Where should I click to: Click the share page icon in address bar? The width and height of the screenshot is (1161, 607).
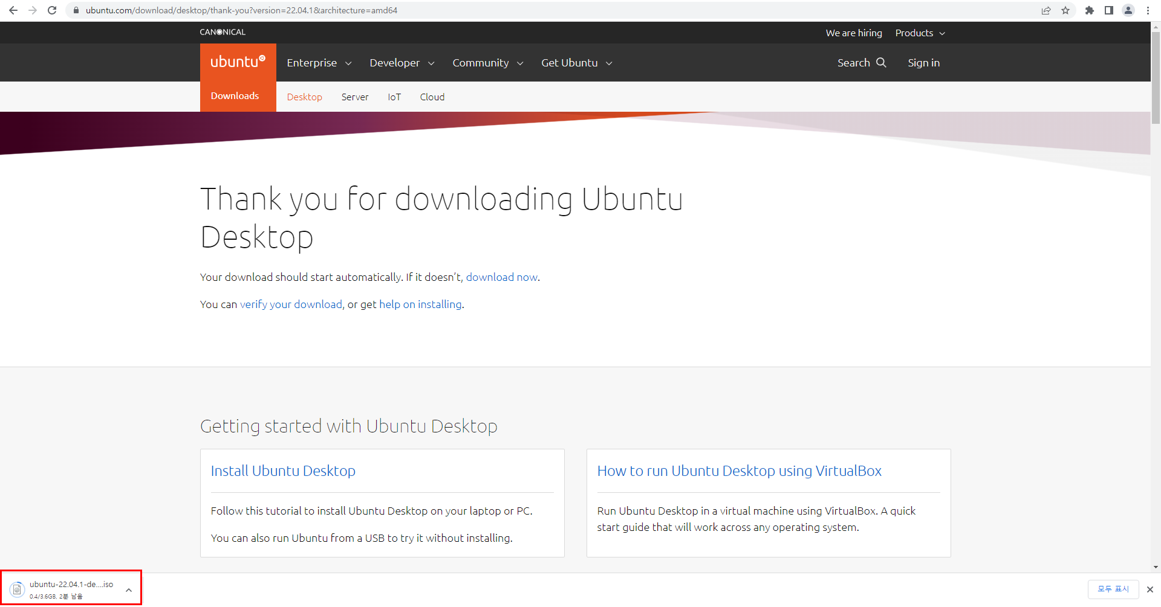tap(1046, 10)
